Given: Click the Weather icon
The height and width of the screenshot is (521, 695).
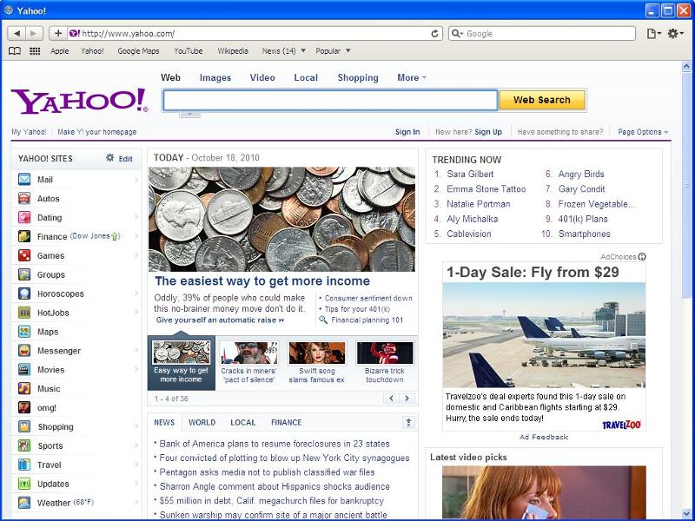Looking at the screenshot, I should point(24,503).
